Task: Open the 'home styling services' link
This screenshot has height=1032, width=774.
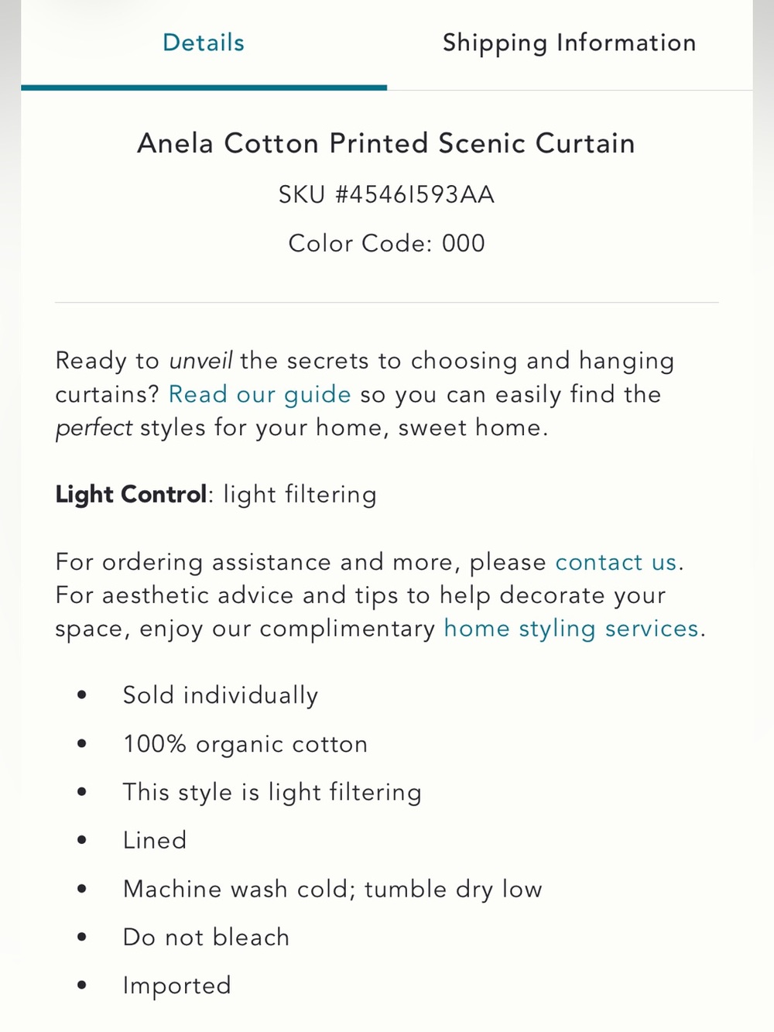Action: [571, 629]
